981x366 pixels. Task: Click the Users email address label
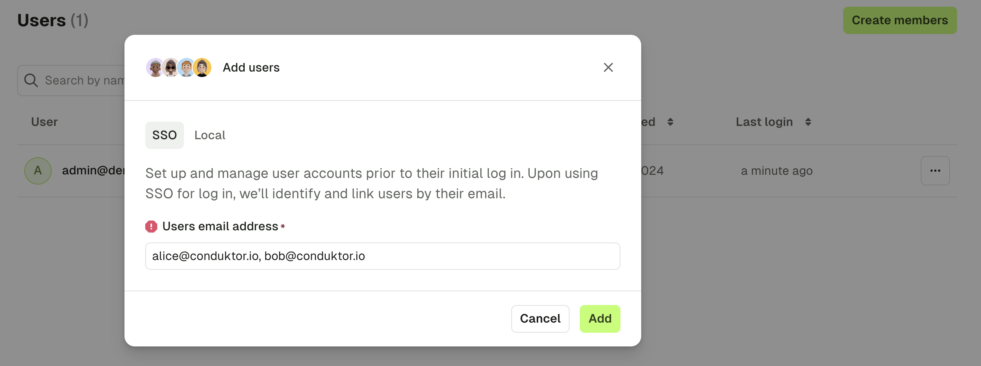pos(220,226)
